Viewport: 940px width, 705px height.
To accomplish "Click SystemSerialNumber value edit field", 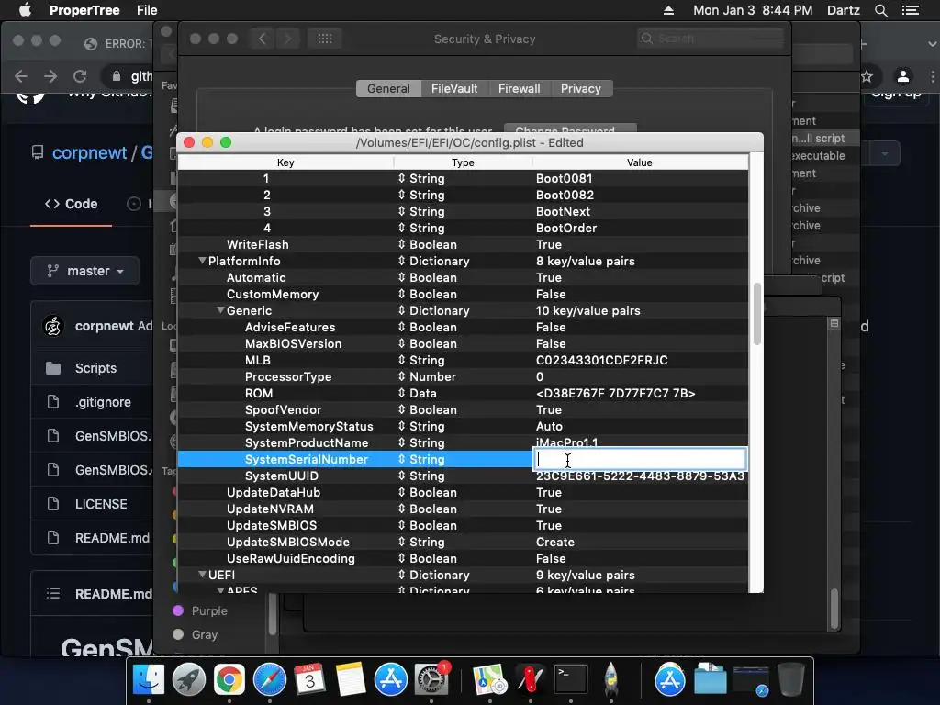I will (x=640, y=460).
